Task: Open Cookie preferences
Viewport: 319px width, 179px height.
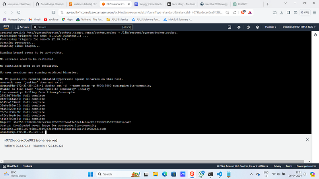Action: (306, 166)
